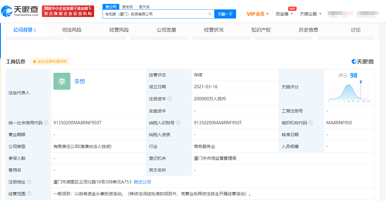
Task: Expand the VIP会员 dropdown
Action: [x=258, y=14]
